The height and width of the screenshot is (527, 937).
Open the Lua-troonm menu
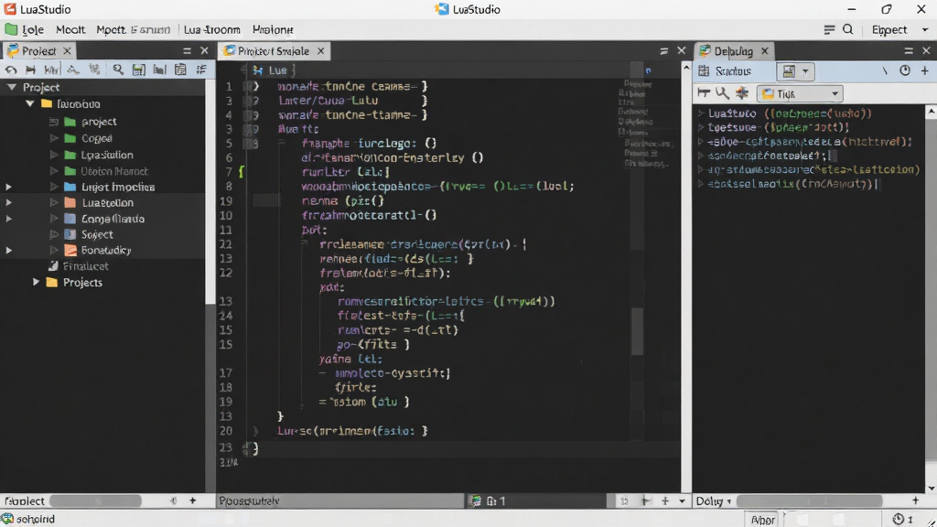(x=211, y=29)
